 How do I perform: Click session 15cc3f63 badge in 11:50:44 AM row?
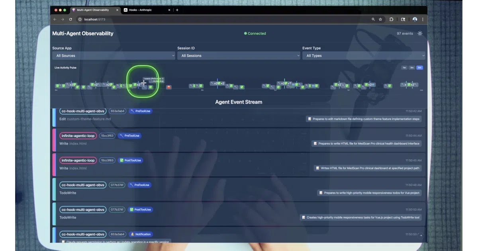[108, 136]
